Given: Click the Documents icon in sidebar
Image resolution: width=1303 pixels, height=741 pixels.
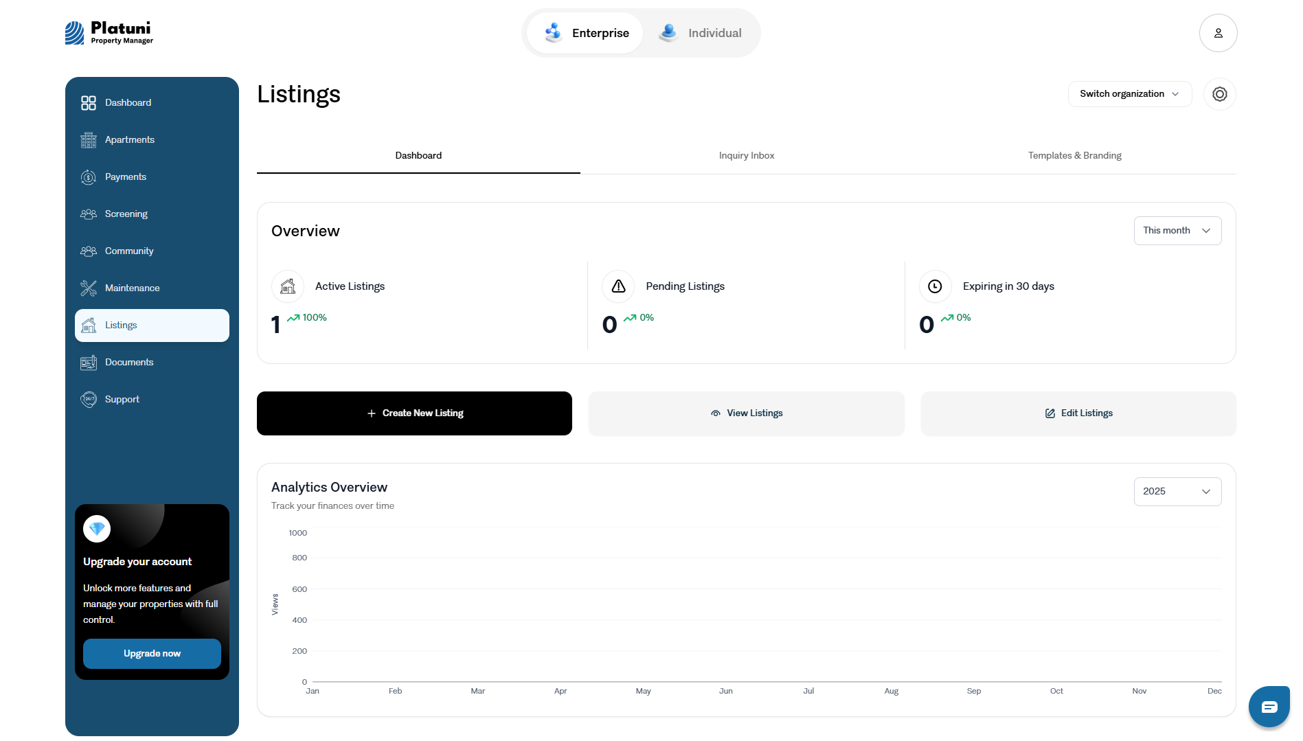Looking at the screenshot, I should (89, 363).
